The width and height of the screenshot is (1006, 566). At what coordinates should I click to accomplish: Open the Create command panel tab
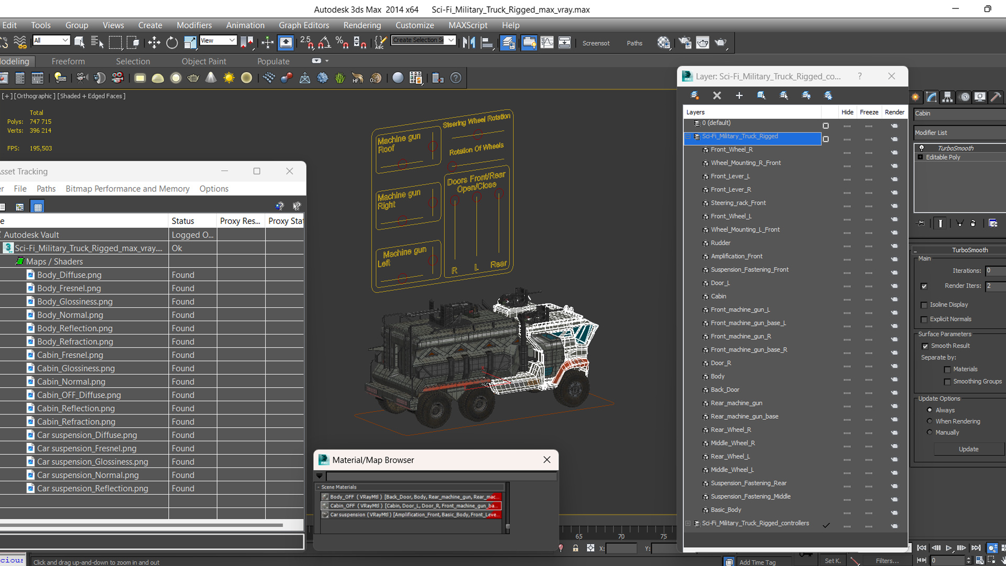[915, 97]
